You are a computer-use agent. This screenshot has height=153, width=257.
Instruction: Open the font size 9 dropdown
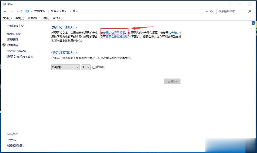pos(86,67)
